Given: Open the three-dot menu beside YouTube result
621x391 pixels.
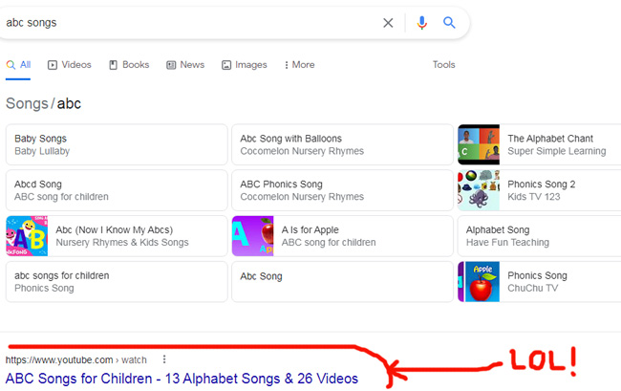Looking at the screenshot, I should click(164, 359).
